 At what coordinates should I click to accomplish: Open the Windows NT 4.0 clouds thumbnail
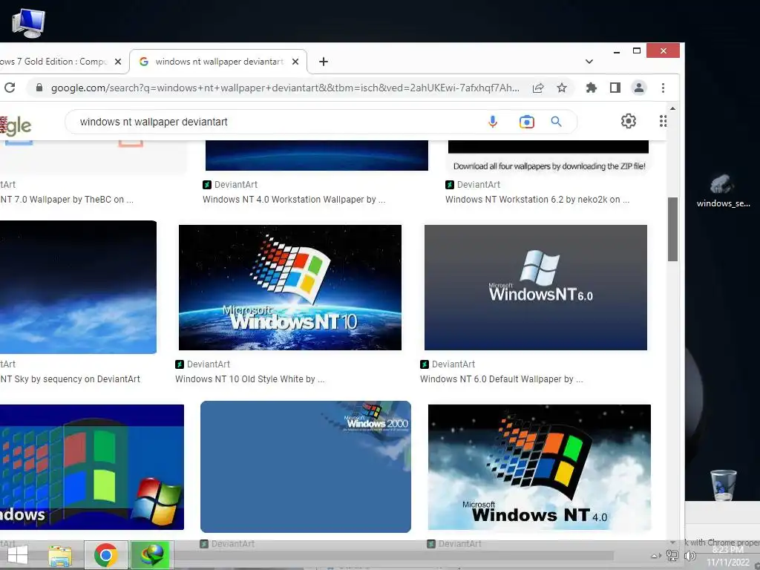tap(540, 468)
